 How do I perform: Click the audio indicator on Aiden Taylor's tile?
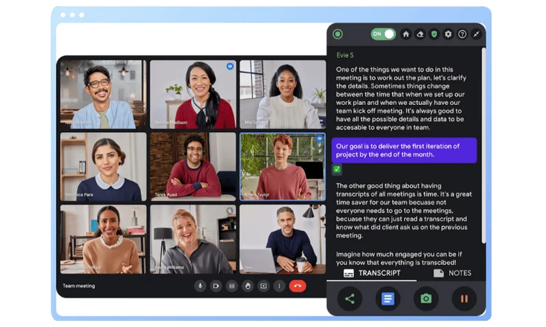319,139
